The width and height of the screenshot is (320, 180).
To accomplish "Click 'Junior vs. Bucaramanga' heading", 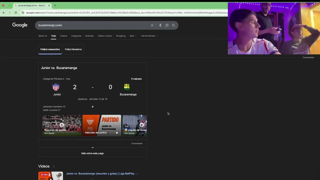I will coord(59,68).
